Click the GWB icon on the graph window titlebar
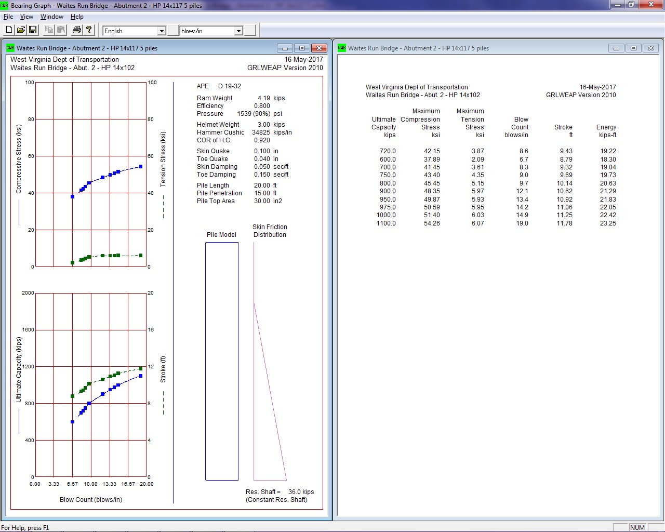665x532 pixels. [9, 48]
